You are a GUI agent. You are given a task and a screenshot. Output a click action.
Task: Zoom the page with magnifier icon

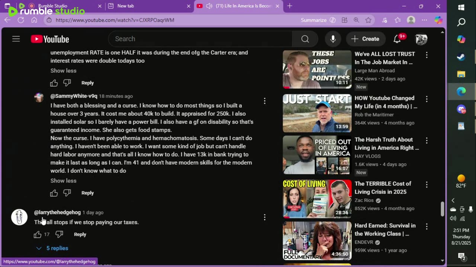point(356,20)
